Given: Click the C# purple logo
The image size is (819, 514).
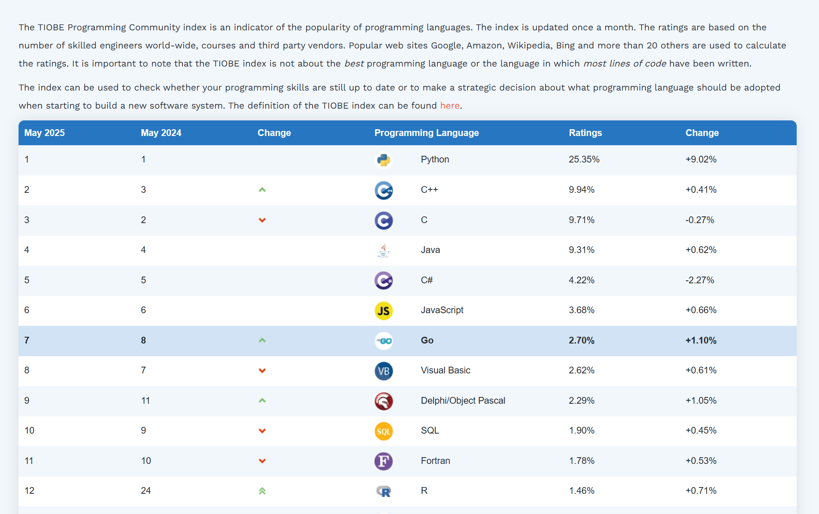Looking at the screenshot, I should click(383, 280).
